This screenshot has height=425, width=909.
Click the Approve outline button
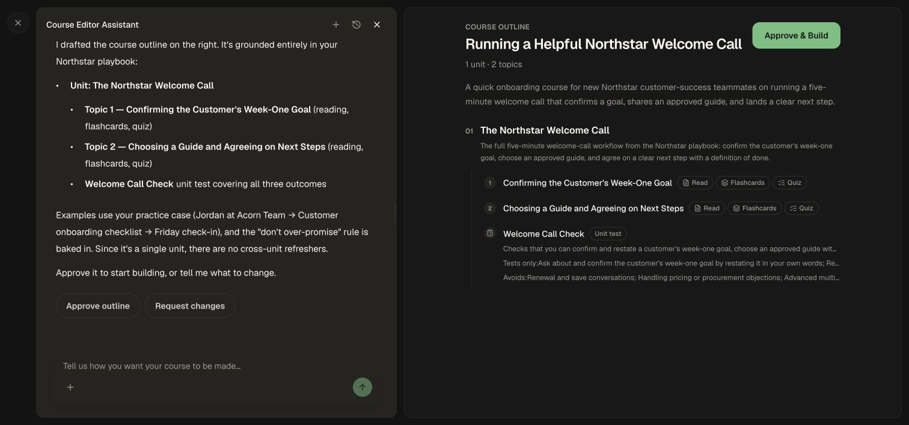click(98, 306)
